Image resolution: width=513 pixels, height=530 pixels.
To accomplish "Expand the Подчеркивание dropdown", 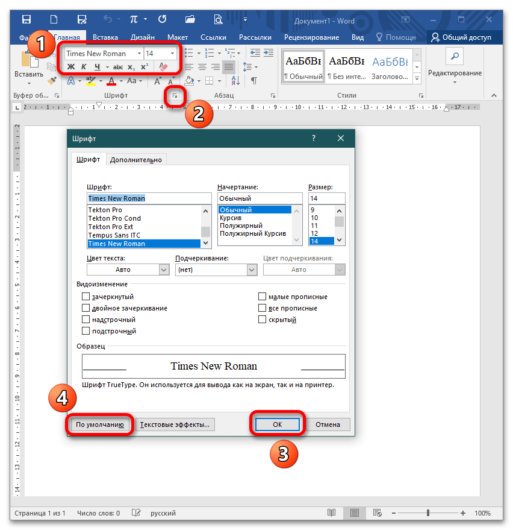I will click(252, 270).
